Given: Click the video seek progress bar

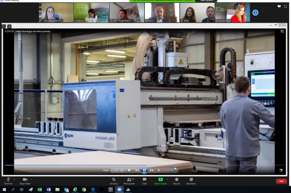Looking at the screenshot, I should pyautogui.click(x=144, y=165).
